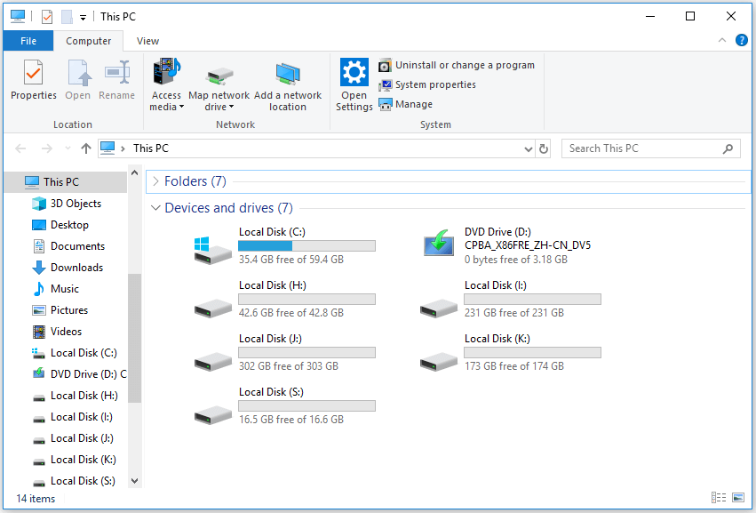Screen dimensions: 756x513
Task: Switch to the View ribbon tab
Action: coord(147,40)
